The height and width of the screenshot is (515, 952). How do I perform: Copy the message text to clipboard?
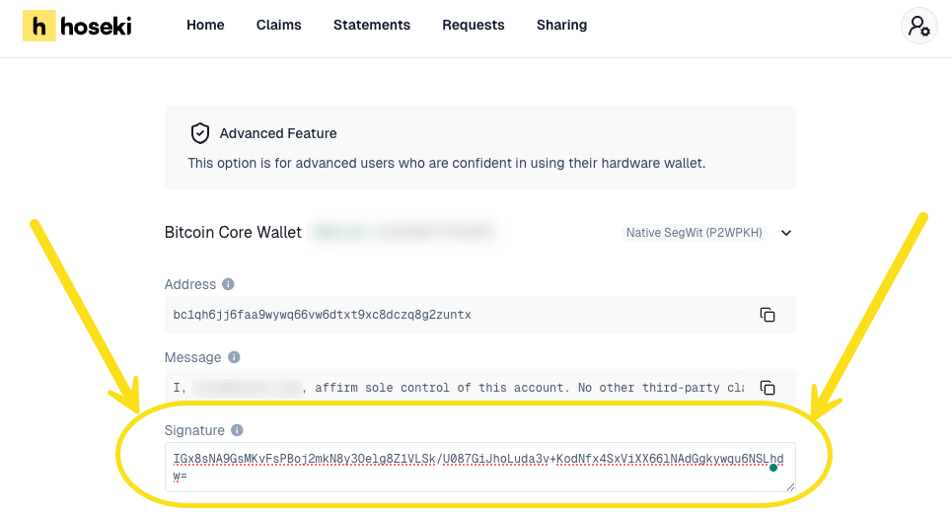point(767,388)
